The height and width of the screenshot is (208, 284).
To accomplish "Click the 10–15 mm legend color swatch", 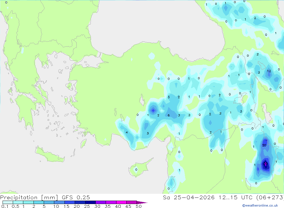I will 59,202.
